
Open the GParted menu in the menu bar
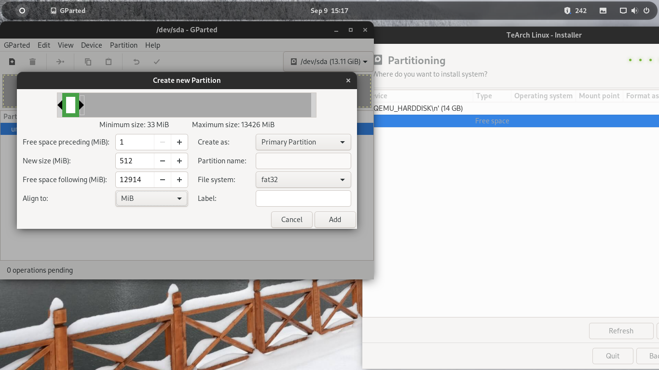point(17,45)
